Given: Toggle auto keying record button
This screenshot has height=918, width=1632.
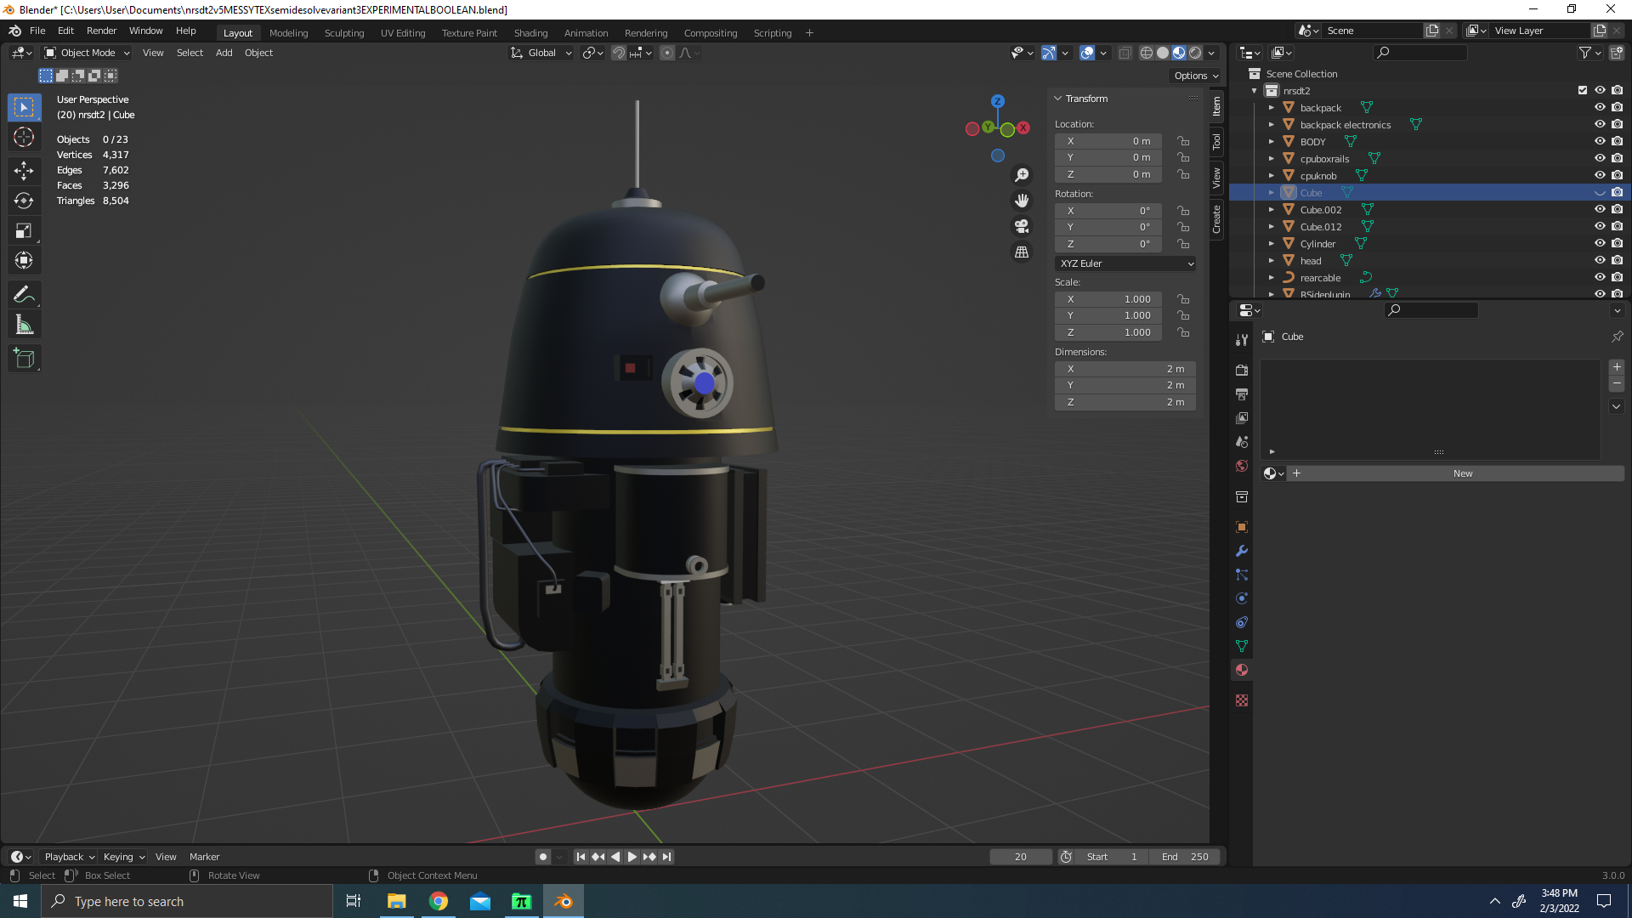Looking at the screenshot, I should tap(543, 857).
